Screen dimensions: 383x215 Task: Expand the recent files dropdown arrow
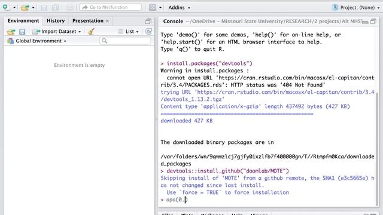click(x=33, y=8)
